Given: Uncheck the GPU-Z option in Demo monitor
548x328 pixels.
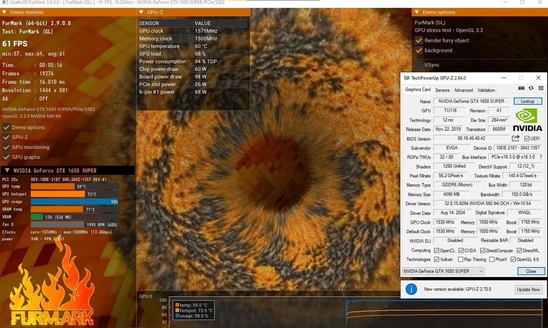Looking at the screenshot, I should click(6, 137).
